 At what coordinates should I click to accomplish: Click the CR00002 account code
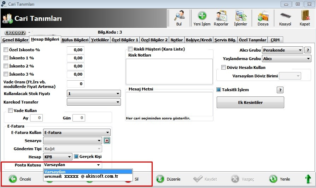coord(15,33)
